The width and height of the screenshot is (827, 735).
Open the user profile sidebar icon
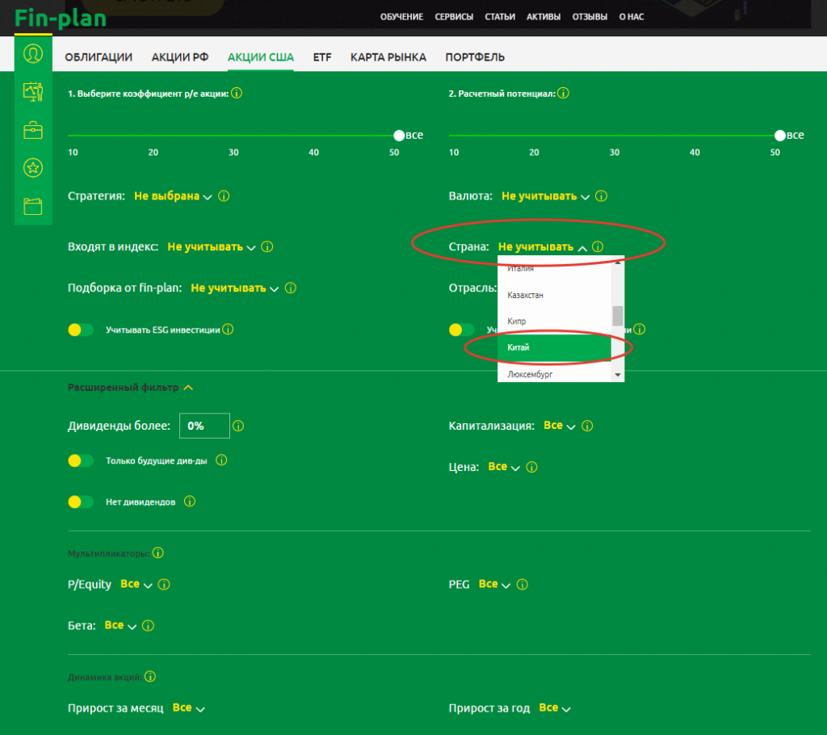coord(33,54)
